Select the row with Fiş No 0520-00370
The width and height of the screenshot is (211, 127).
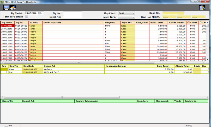(103, 35)
